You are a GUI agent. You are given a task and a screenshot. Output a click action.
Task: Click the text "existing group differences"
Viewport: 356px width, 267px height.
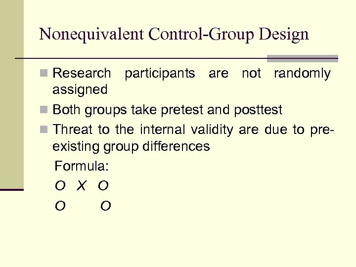(x=131, y=147)
